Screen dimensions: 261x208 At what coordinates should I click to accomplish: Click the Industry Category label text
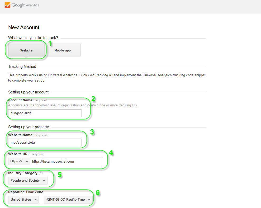tap(23, 173)
